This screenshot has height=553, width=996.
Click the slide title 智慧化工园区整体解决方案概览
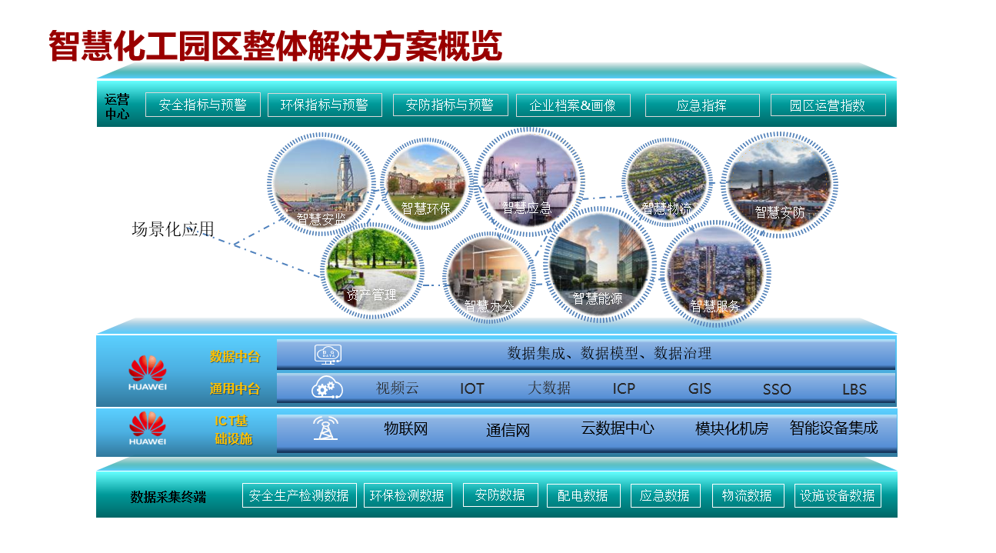[x=276, y=46]
